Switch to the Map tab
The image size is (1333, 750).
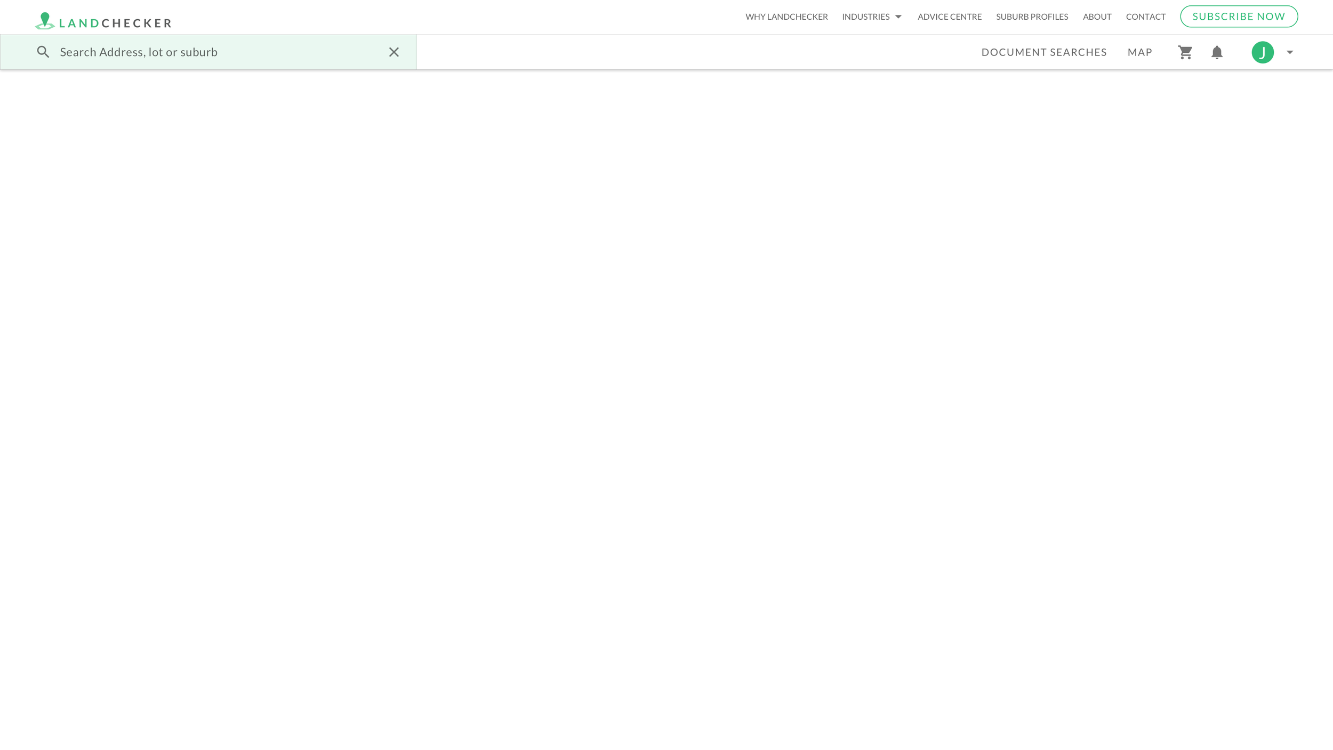[x=1139, y=52]
